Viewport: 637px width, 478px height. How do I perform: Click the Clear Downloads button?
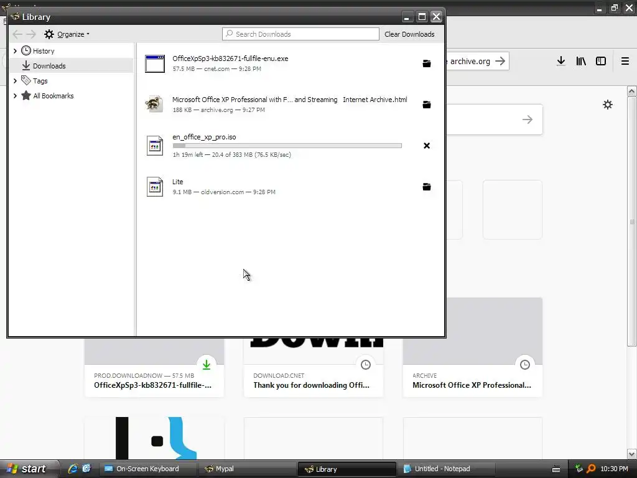pos(409,34)
